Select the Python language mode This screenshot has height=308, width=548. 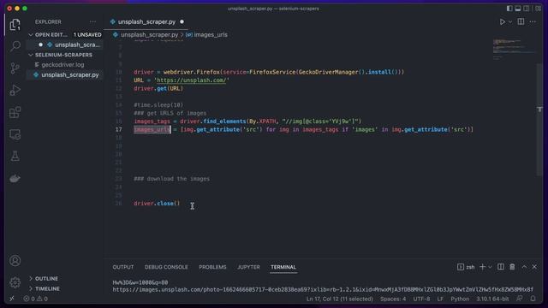(x=460, y=299)
